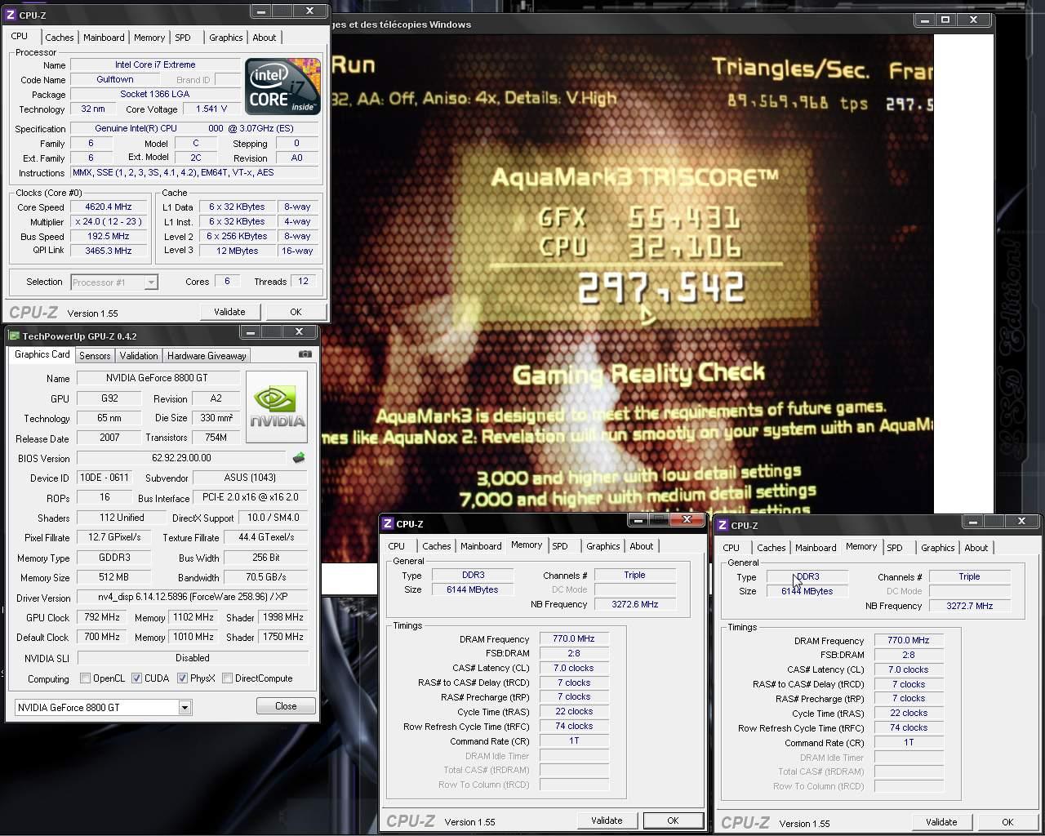
Task: Click the QPI Link value 3465.3 MHz
Action: pyautogui.click(x=109, y=251)
